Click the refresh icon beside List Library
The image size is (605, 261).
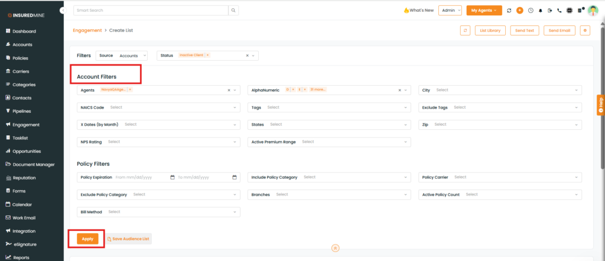465,30
